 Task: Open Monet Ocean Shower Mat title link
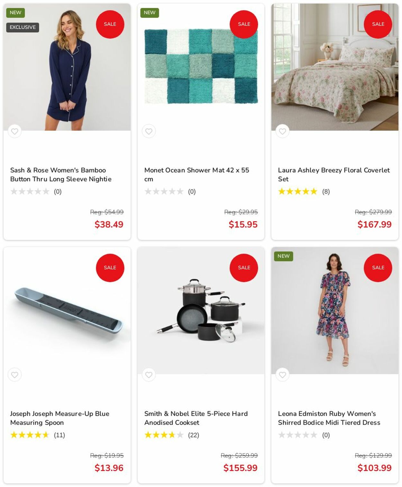point(196,174)
